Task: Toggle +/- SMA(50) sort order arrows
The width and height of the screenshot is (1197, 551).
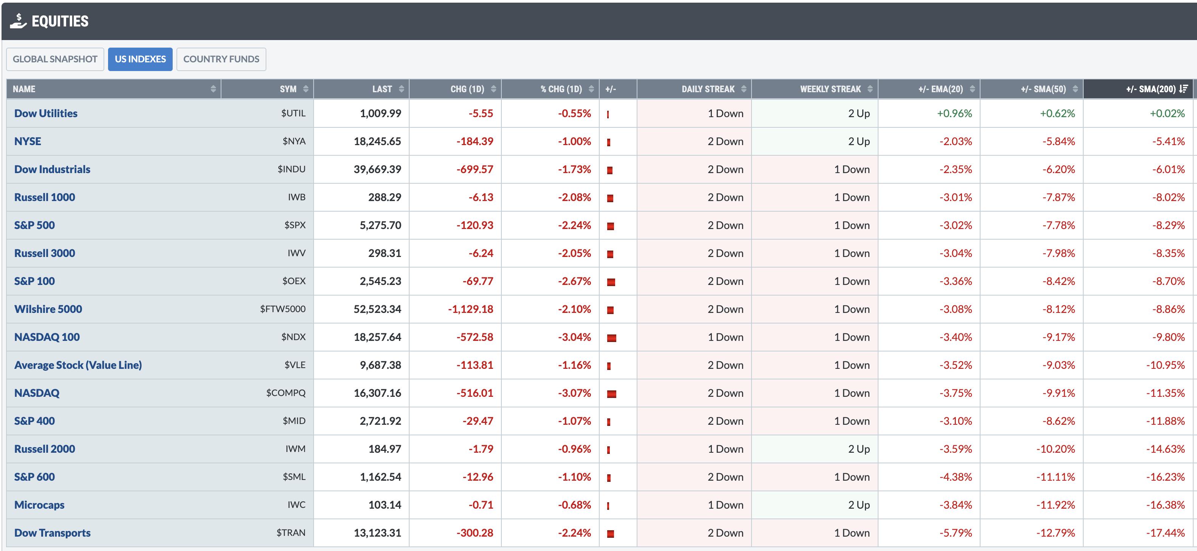Action: coord(1075,89)
